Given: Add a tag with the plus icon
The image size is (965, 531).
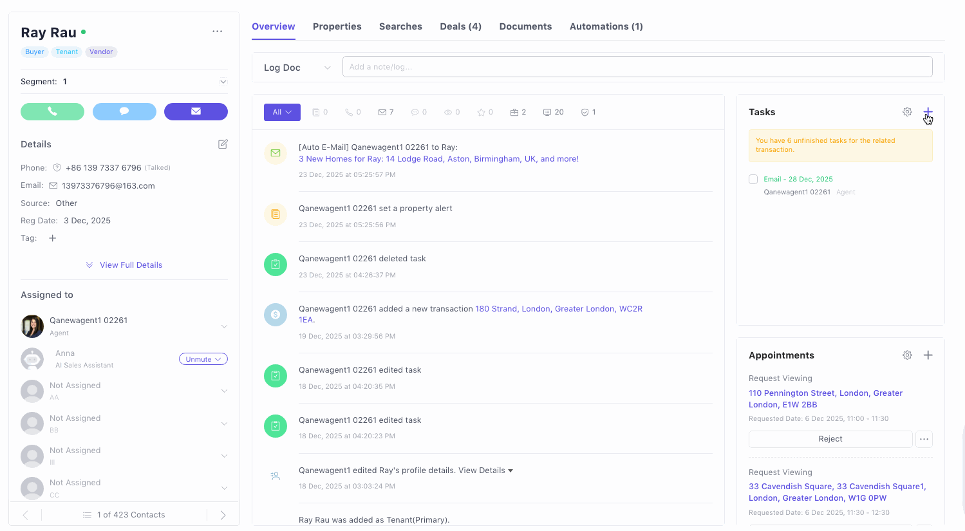Looking at the screenshot, I should click(53, 238).
